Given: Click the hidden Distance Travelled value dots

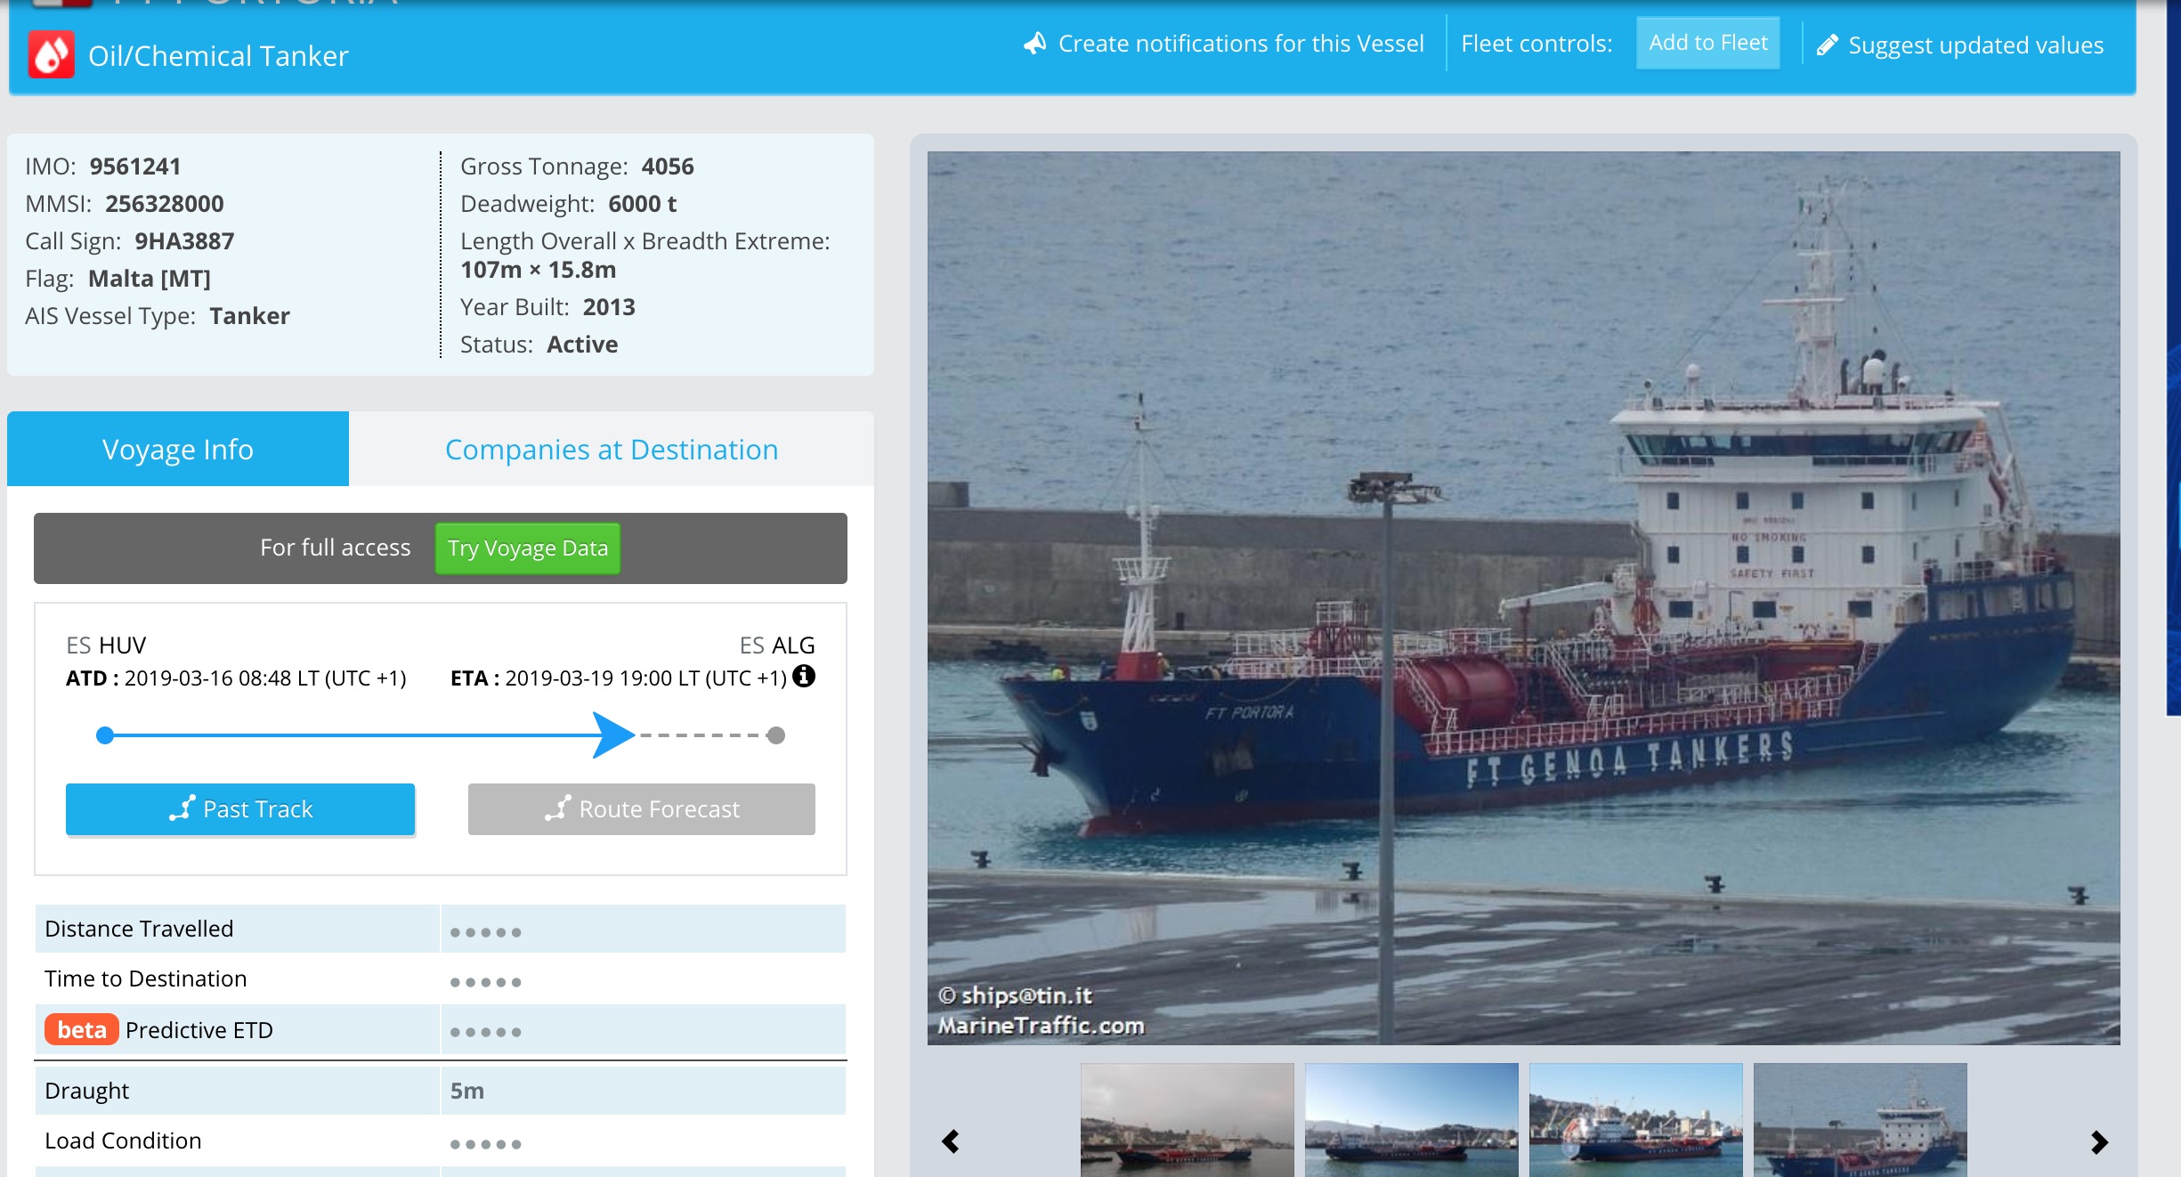Looking at the screenshot, I should point(486,932).
